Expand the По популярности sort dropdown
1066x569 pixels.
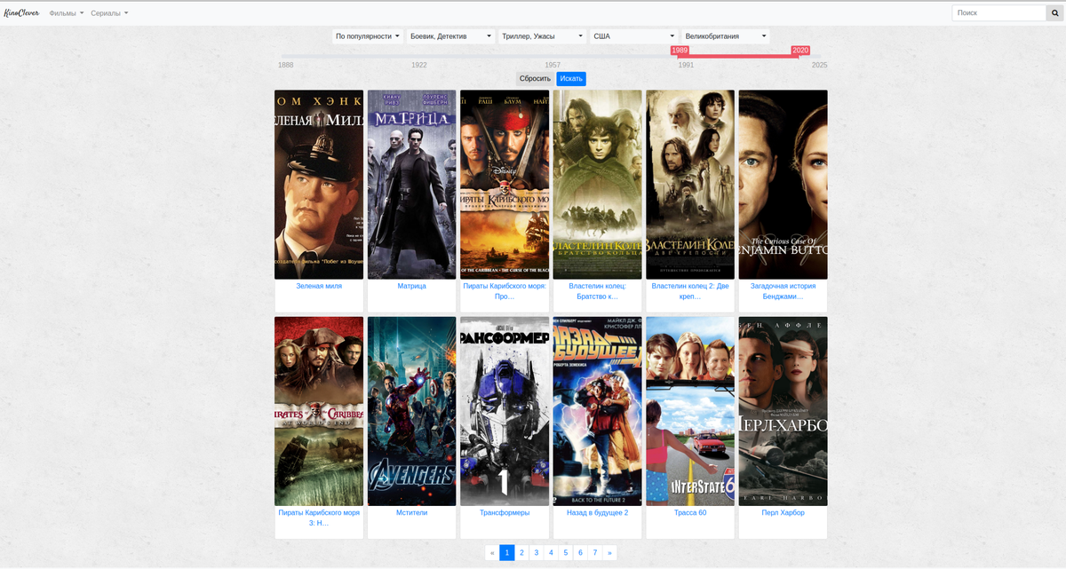click(368, 36)
